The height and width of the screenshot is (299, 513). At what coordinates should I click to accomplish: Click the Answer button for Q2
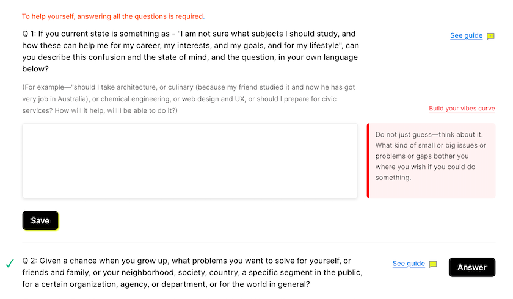471,267
